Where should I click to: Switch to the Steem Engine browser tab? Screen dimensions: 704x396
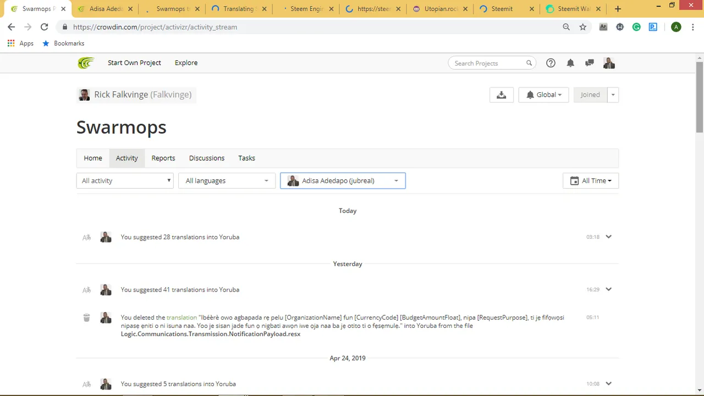pyautogui.click(x=305, y=9)
